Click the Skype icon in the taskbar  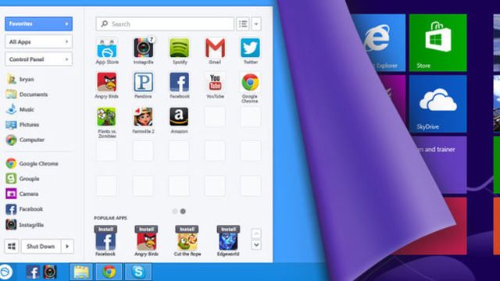138,272
